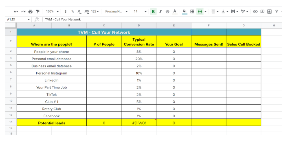Toggle Bold formatting
This screenshot has width=282, height=141.
tap(153, 12)
